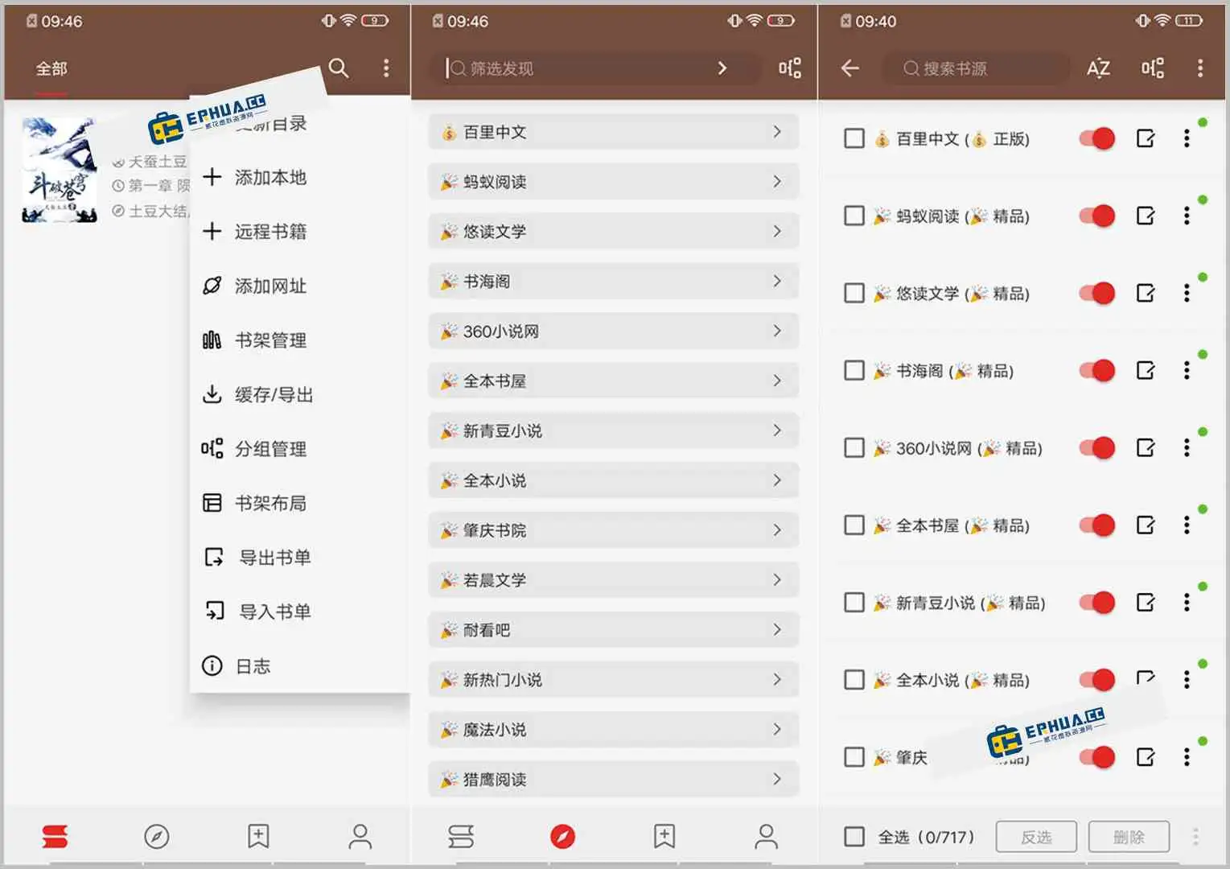The image size is (1230, 869).
Task: Tick the 全选 select-all checkbox
Action: [854, 837]
